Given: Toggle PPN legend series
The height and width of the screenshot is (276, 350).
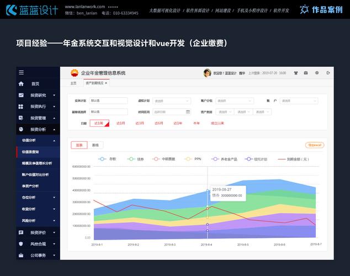Looking at the screenshot, I should pos(193,159).
